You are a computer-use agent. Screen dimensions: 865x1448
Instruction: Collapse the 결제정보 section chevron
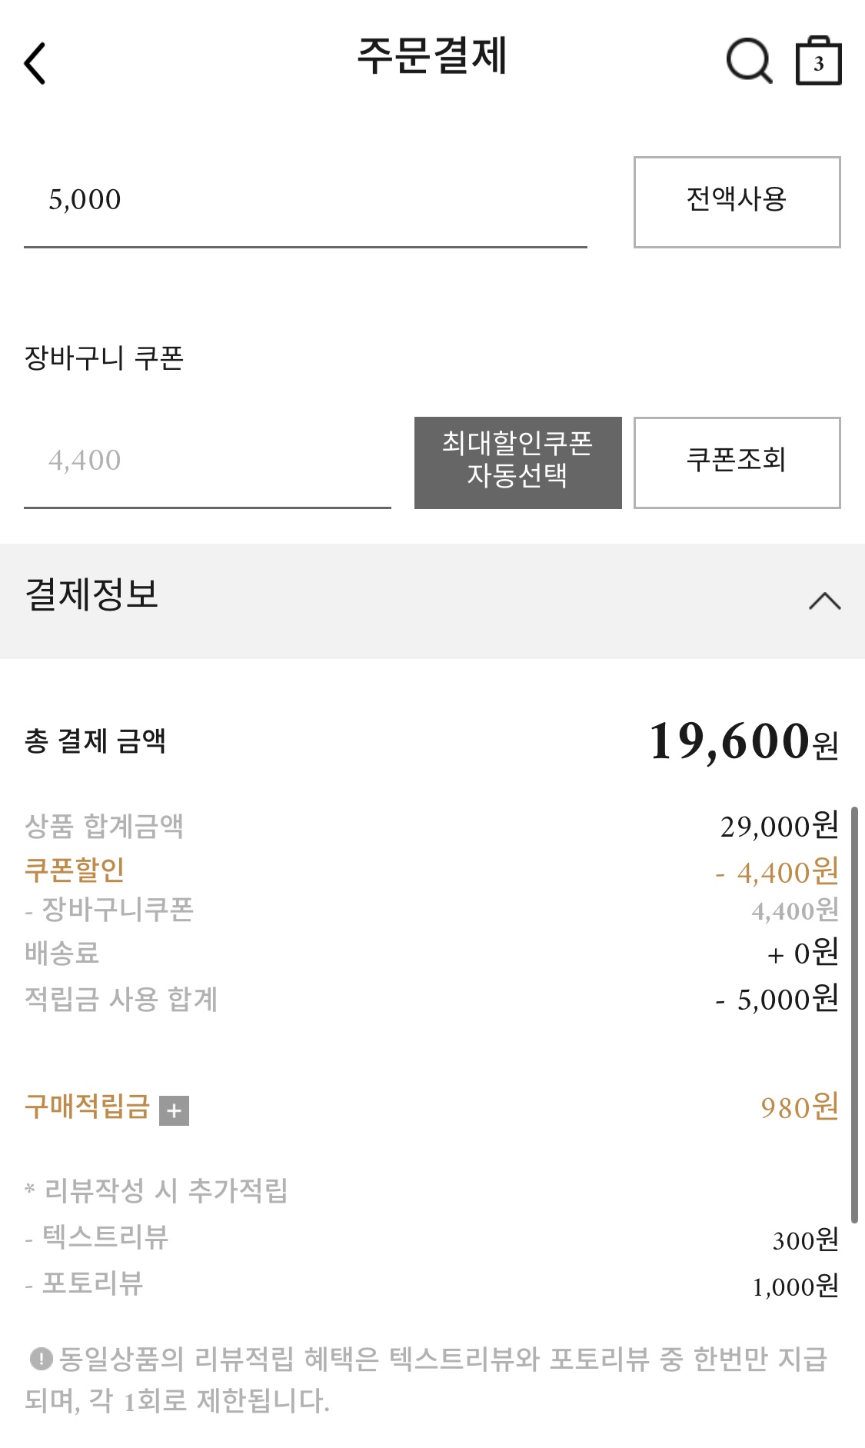(824, 601)
